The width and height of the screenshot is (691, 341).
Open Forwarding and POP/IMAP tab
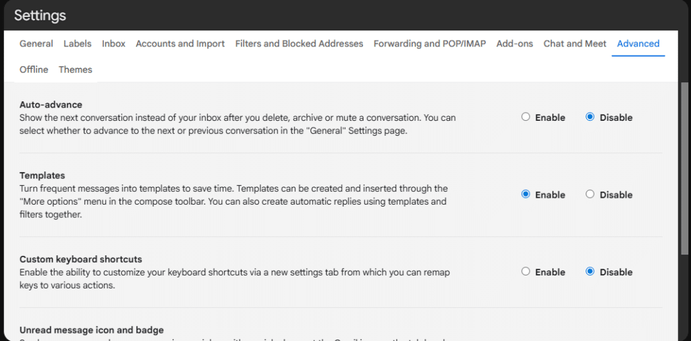tap(429, 44)
